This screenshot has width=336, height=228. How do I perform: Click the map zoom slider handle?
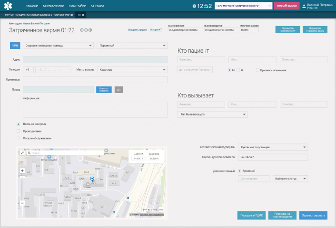click(22, 177)
